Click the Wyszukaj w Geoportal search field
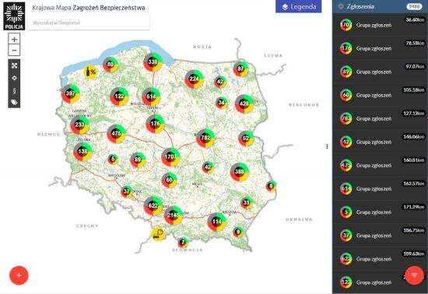The height and width of the screenshot is (294, 428). point(89,23)
